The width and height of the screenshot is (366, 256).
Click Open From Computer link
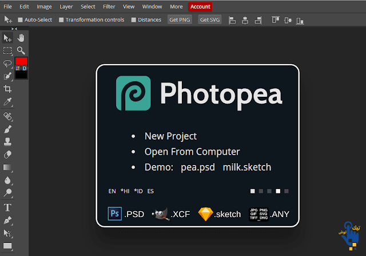192,152
